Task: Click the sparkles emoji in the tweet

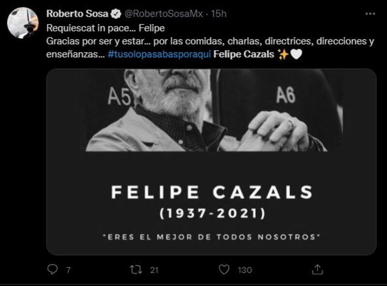Action: 283,55
